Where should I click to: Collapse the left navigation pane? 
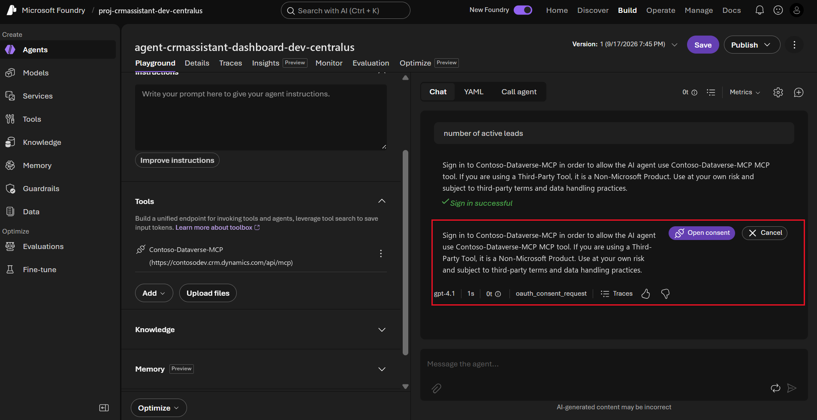point(104,408)
